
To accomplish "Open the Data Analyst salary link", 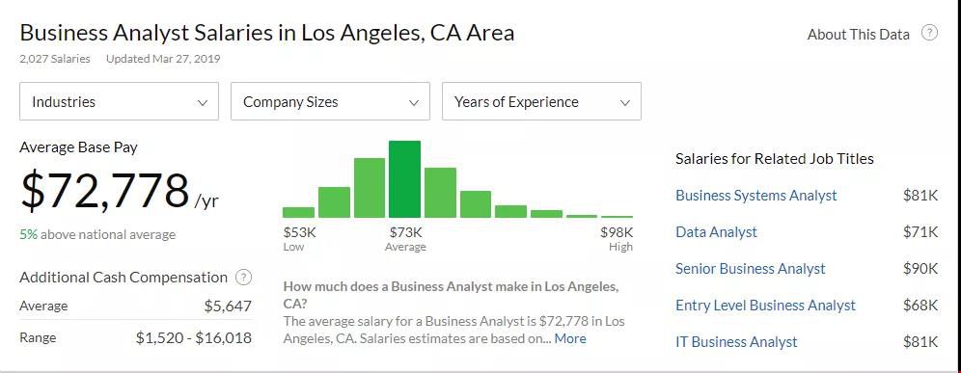I will point(716,232).
